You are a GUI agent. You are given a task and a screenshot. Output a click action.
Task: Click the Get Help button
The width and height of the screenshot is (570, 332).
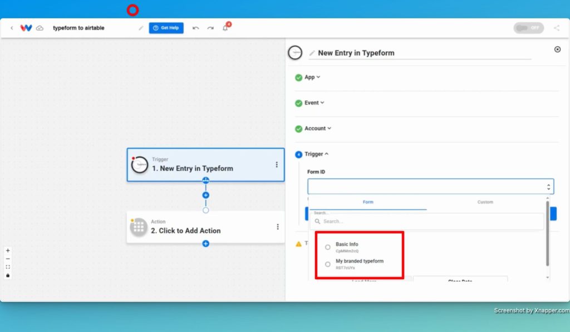(166, 28)
